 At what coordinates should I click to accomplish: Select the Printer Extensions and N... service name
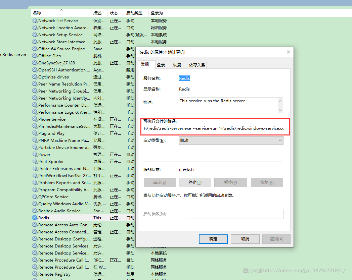coord(64,168)
